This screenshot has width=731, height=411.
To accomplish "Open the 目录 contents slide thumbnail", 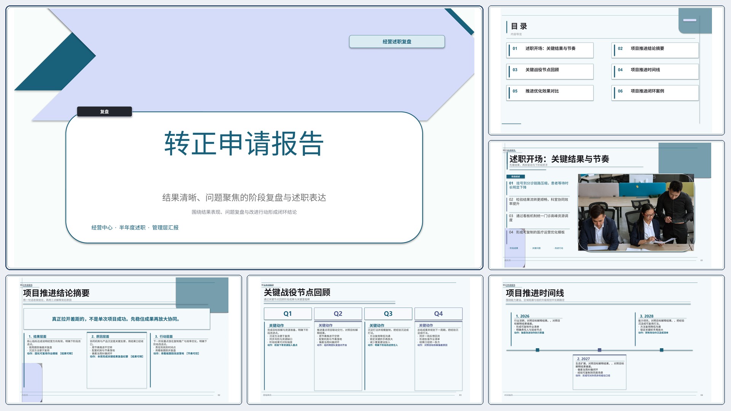I will (606, 70).
